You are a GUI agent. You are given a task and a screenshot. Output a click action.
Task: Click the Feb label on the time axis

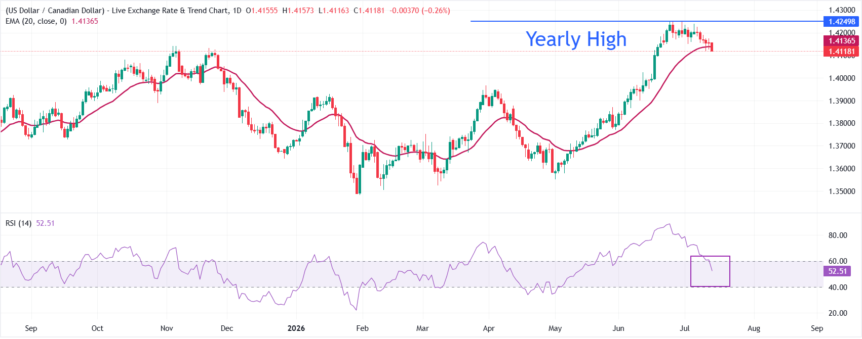pyautogui.click(x=362, y=328)
